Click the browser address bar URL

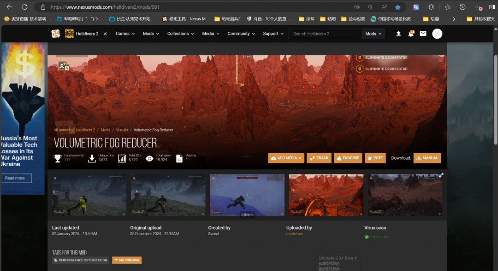[105, 7]
